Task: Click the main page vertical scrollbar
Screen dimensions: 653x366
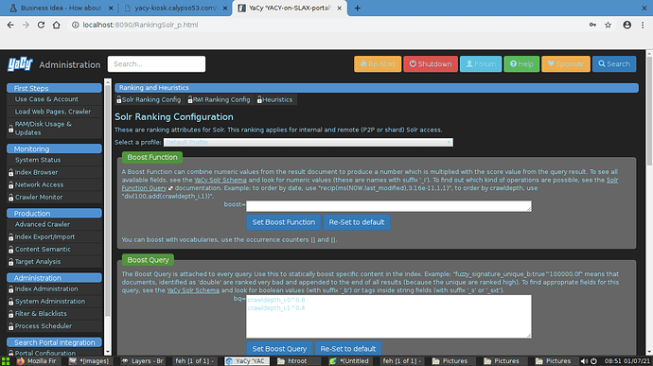Action: click(x=649, y=202)
